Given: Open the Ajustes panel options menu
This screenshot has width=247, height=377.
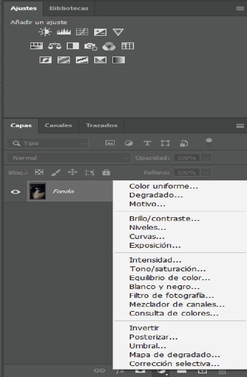Looking at the screenshot, I should [240, 9].
